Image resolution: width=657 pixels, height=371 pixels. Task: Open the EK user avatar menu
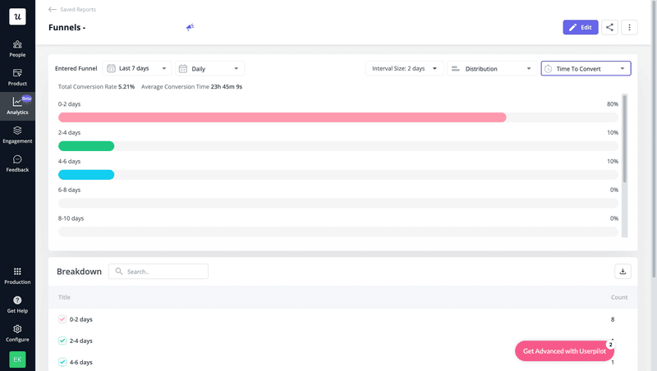(x=17, y=360)
